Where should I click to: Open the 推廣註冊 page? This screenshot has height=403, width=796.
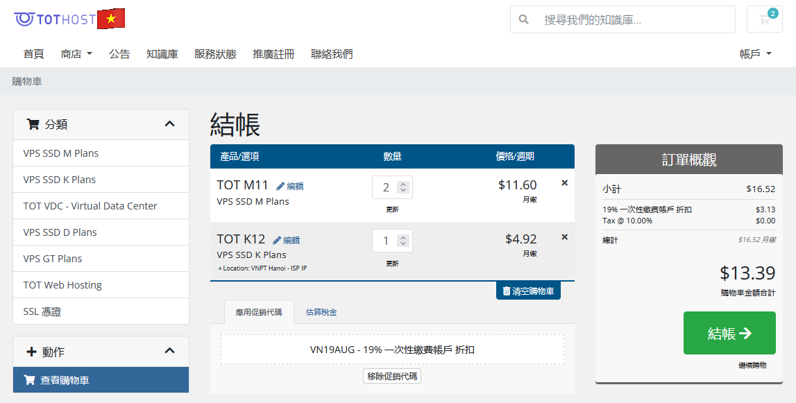point(273,54)
